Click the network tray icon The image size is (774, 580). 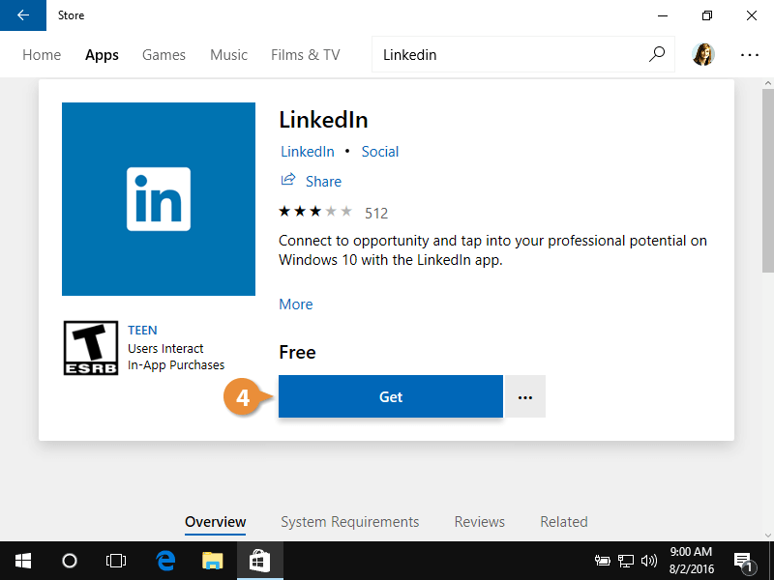click(x=626, y=561)
